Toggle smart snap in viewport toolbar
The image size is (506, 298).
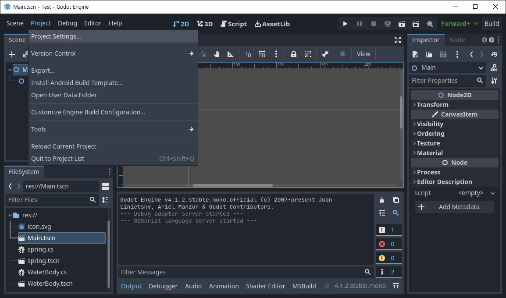(x=248, y=54)
